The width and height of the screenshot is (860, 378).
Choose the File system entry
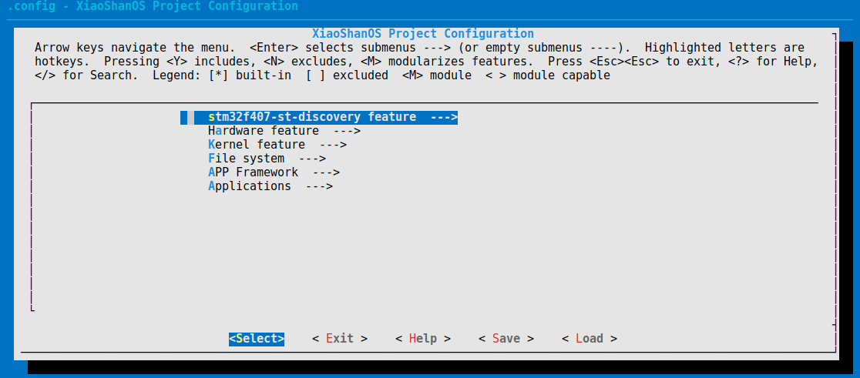[246, 159]
